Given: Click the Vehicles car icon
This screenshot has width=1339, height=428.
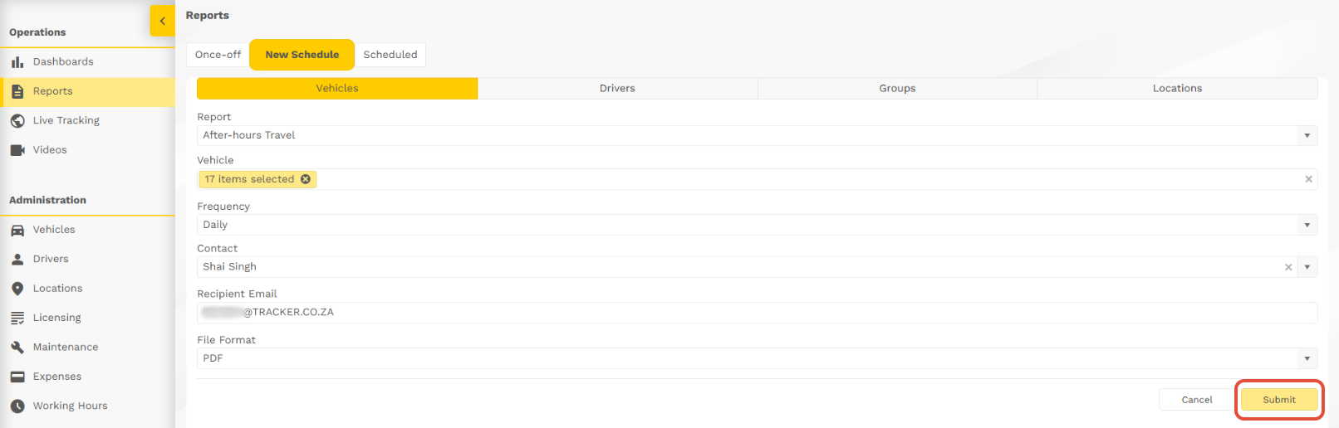Looking at the screenshot, I should (17, 230).
